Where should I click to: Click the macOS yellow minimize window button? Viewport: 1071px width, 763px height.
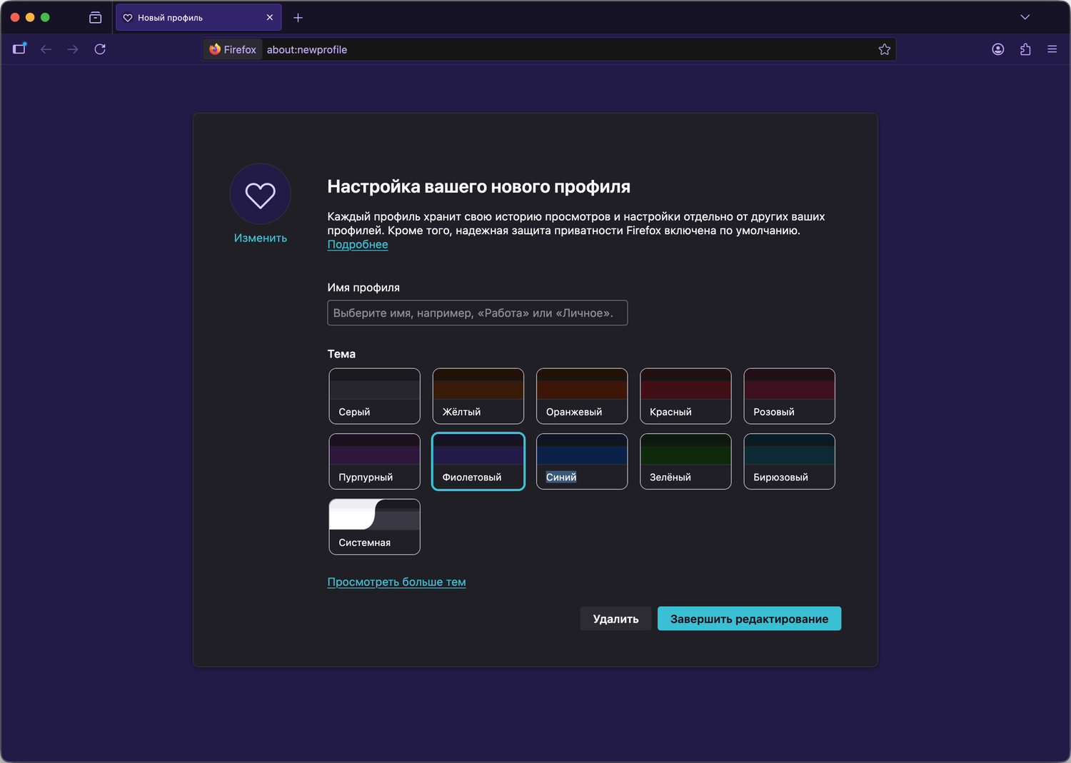click(x=30, y=17)
